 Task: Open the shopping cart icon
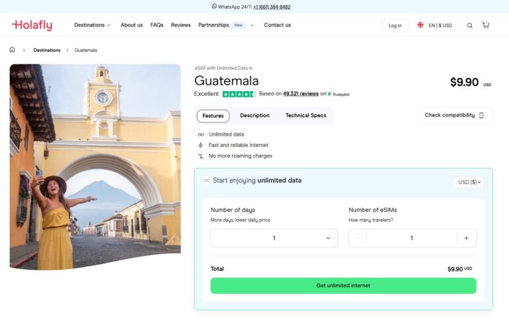[486, 25]
